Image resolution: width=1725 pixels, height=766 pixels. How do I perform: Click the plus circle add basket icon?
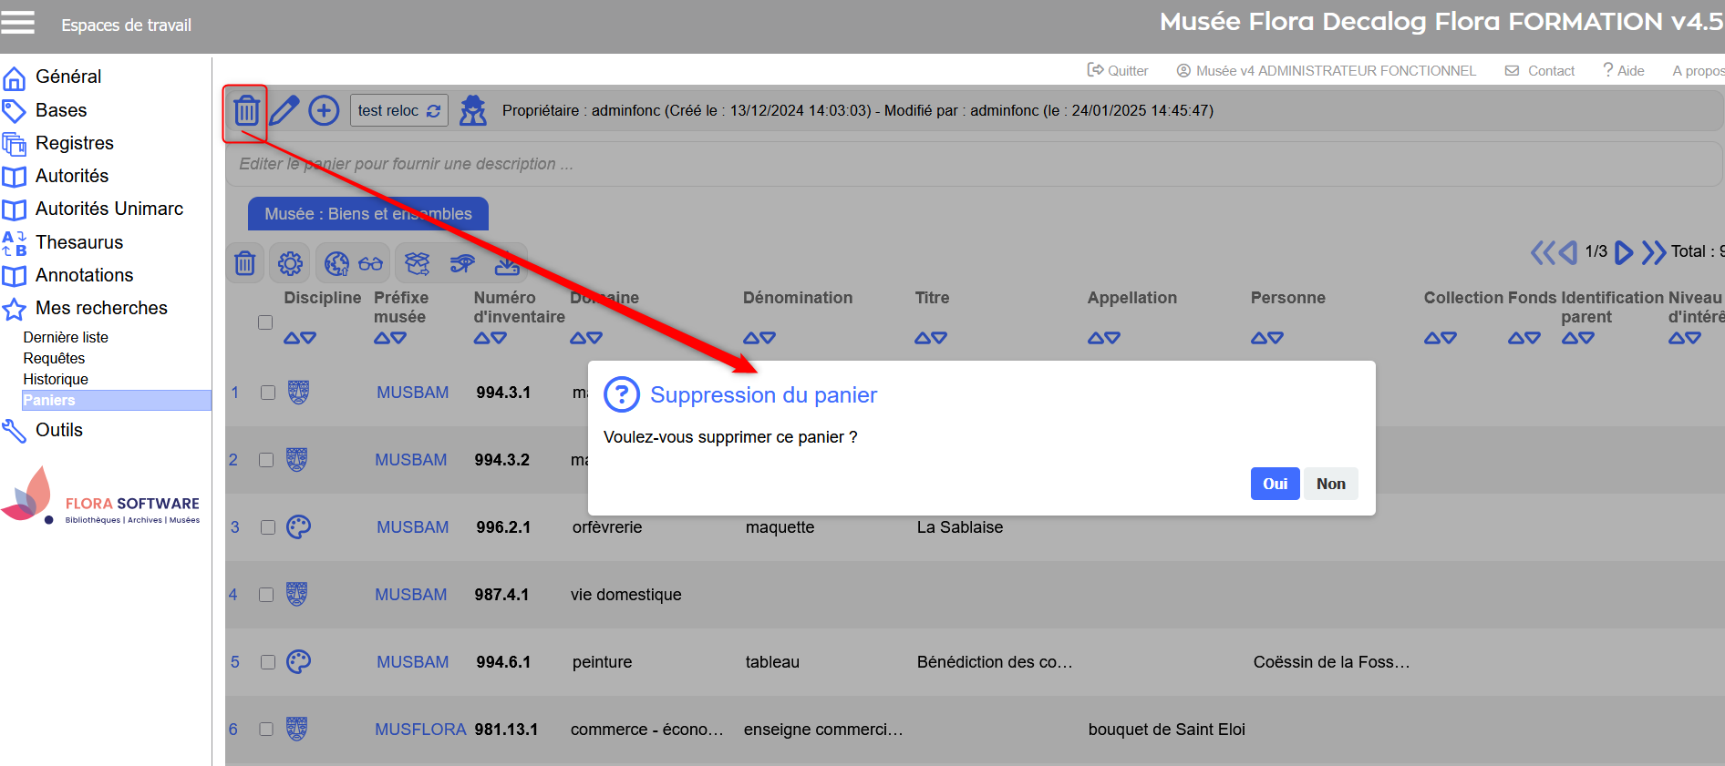pos(324,110)
